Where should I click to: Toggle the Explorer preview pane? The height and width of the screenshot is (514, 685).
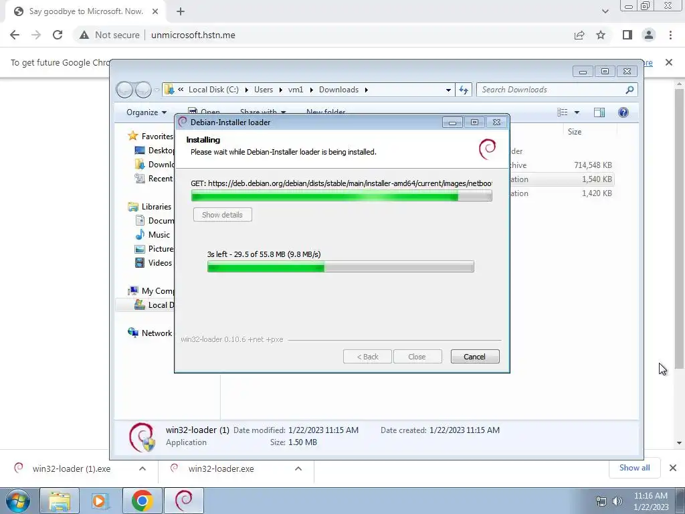599,112
